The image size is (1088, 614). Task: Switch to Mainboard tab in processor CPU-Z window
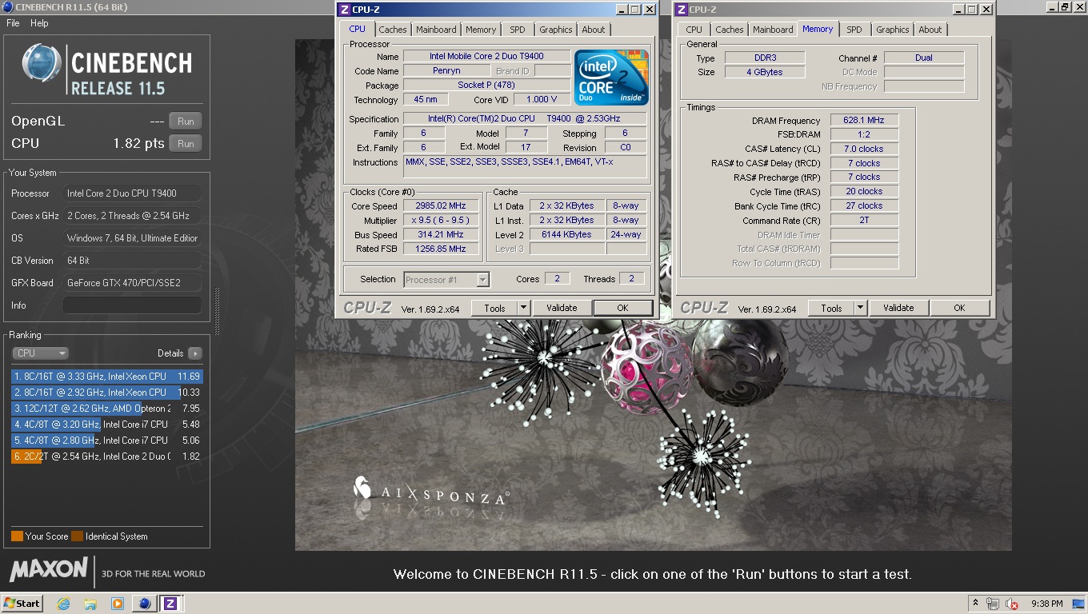click(436, 30)
